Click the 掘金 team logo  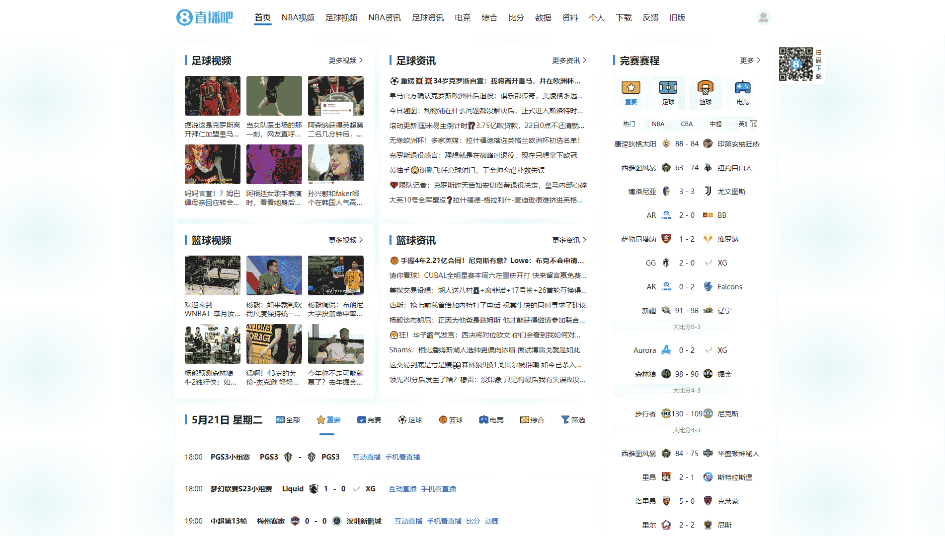coord(708,374)
